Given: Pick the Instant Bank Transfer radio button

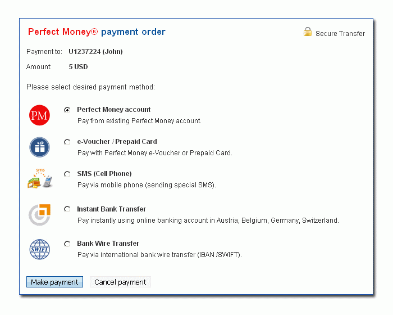Looking at the screenshot, I should click(67, 209).
